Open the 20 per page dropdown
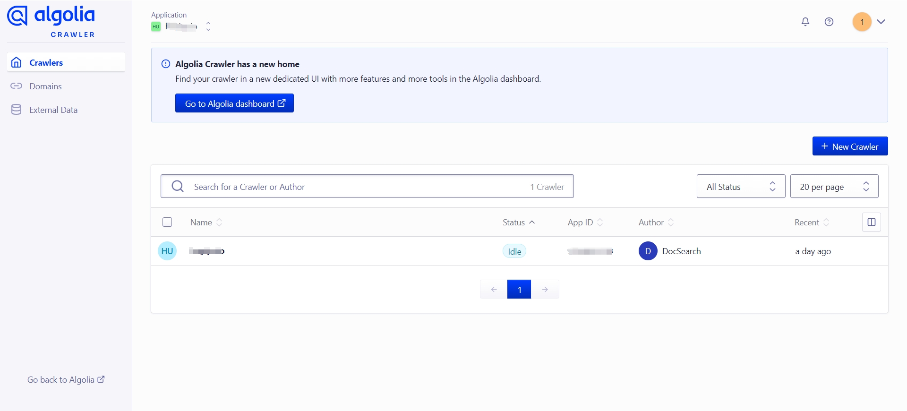The image size is (907, 411). coord(834,186)
